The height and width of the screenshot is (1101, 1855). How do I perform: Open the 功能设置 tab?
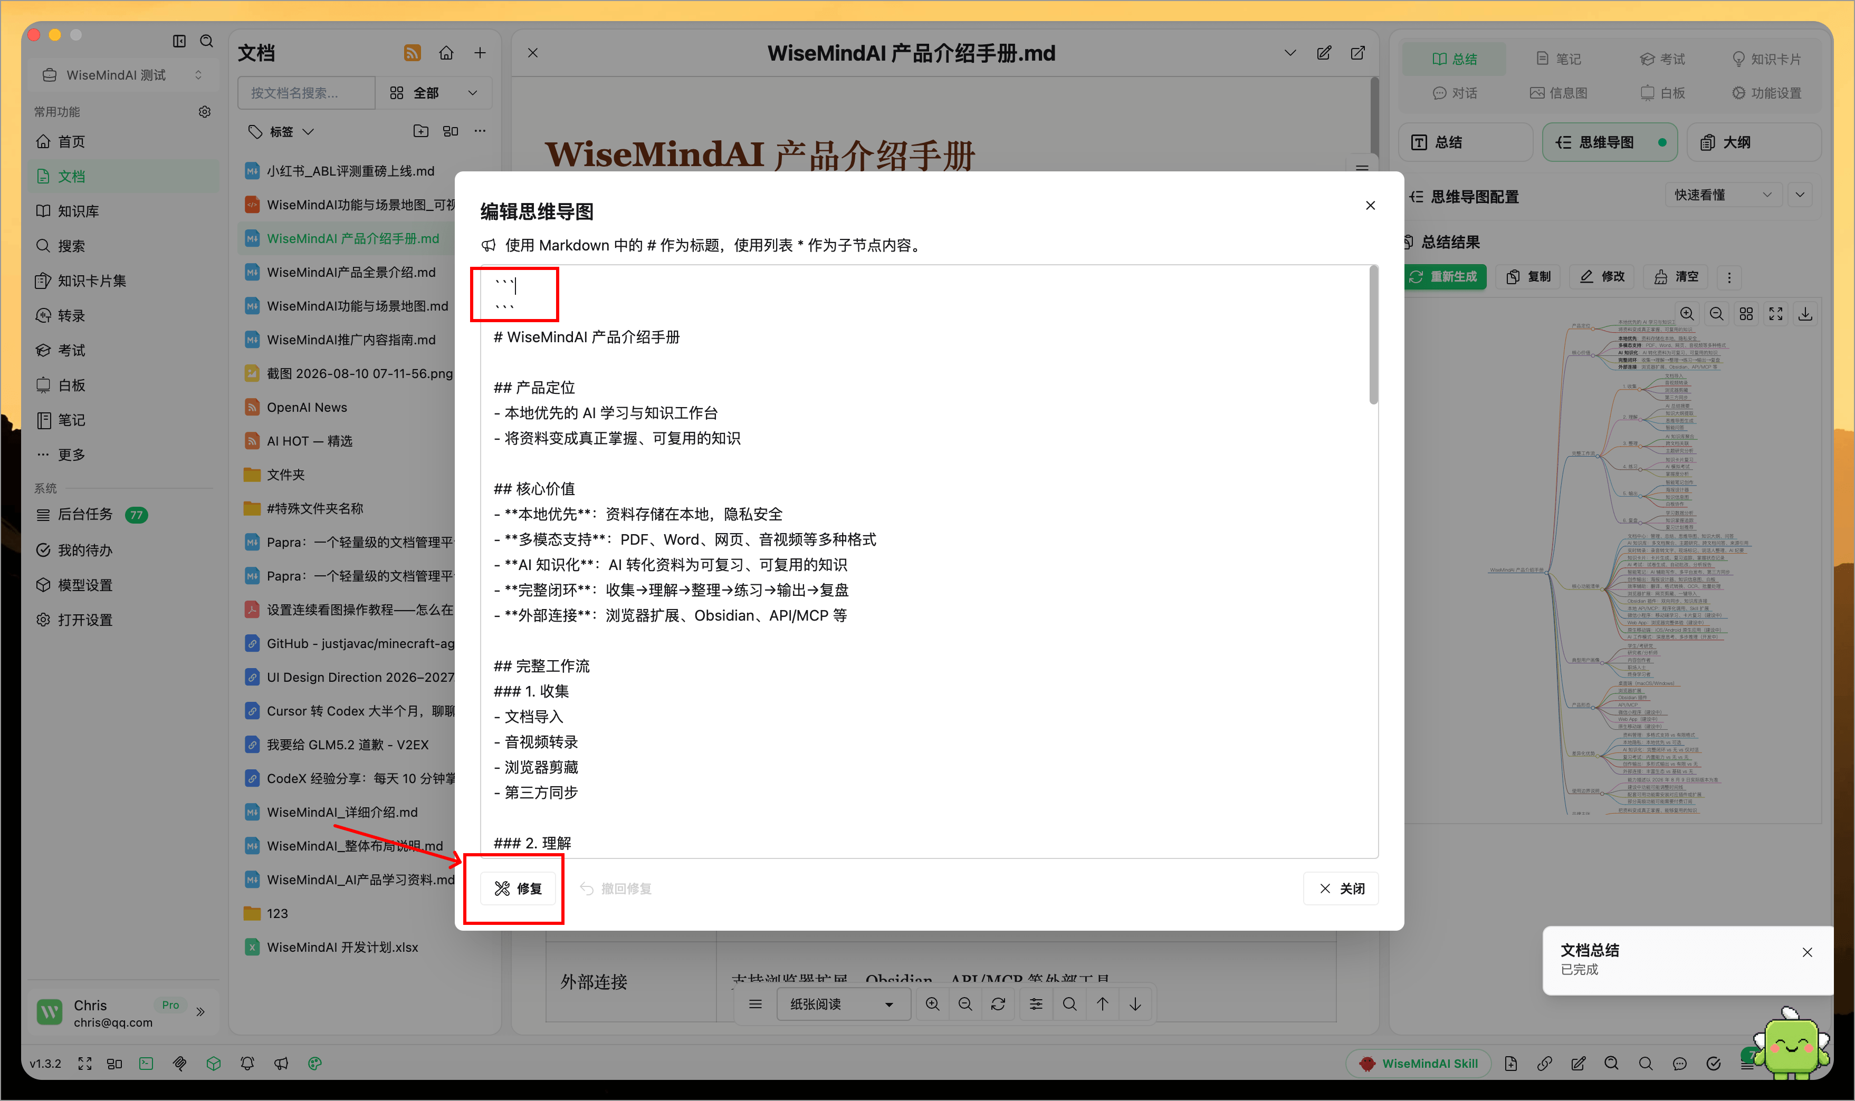tap(1766, 93)
